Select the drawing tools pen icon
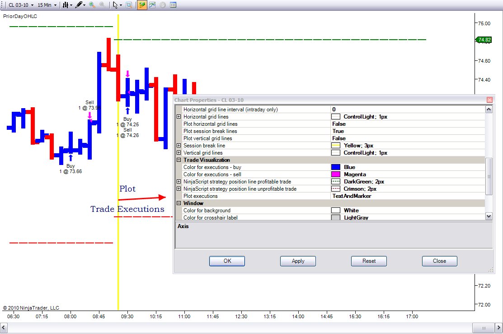 point(79,5)
